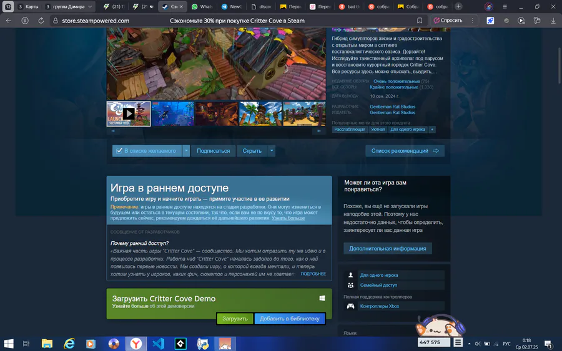Switch to the first (21) tab

(113, 6)
